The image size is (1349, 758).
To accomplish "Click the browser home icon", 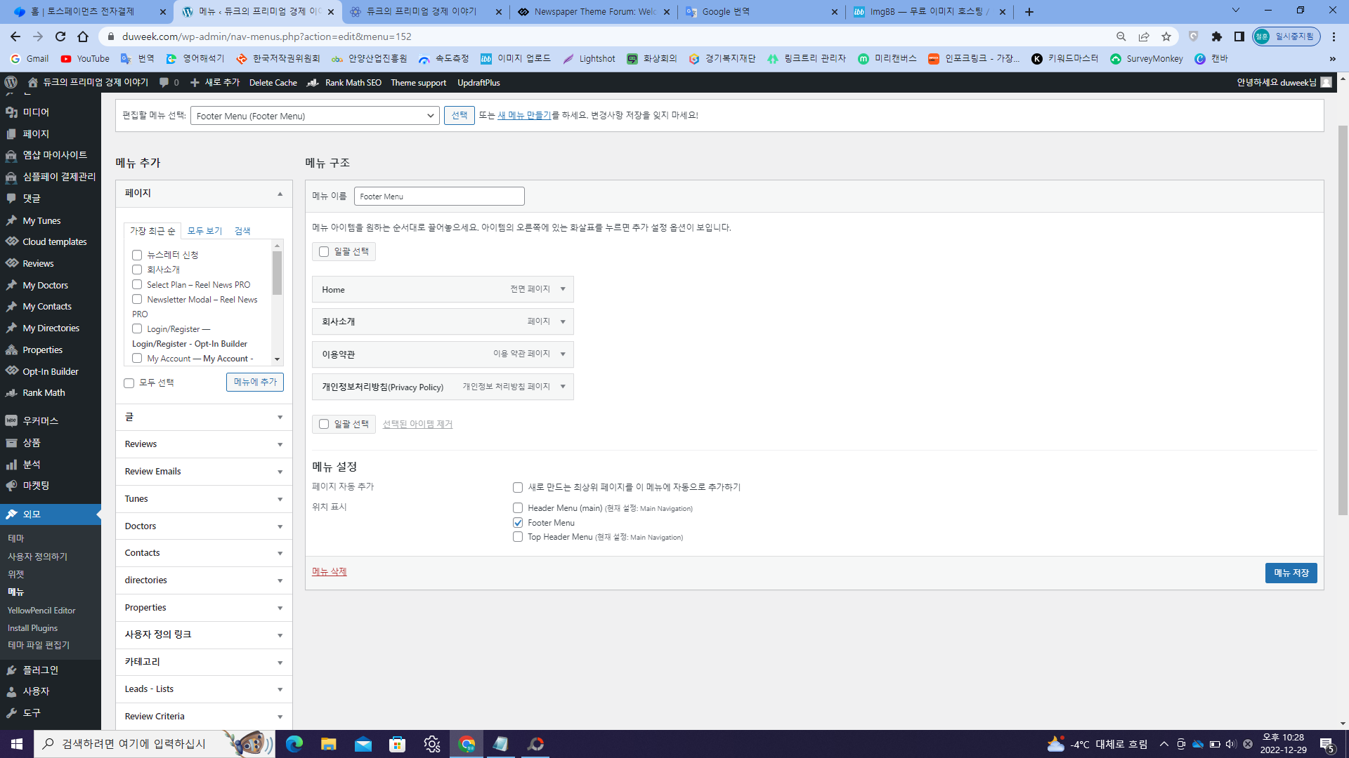I will pos(83,36).
